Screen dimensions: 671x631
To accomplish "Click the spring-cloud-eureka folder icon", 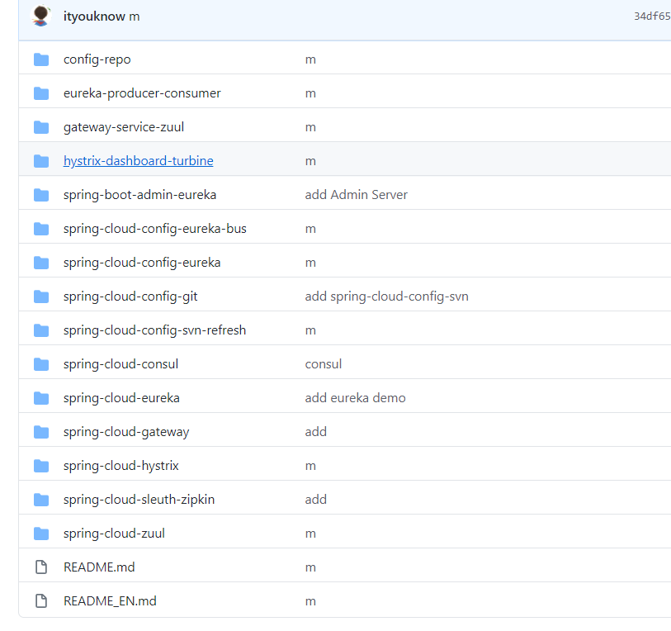I will (41, 398).
